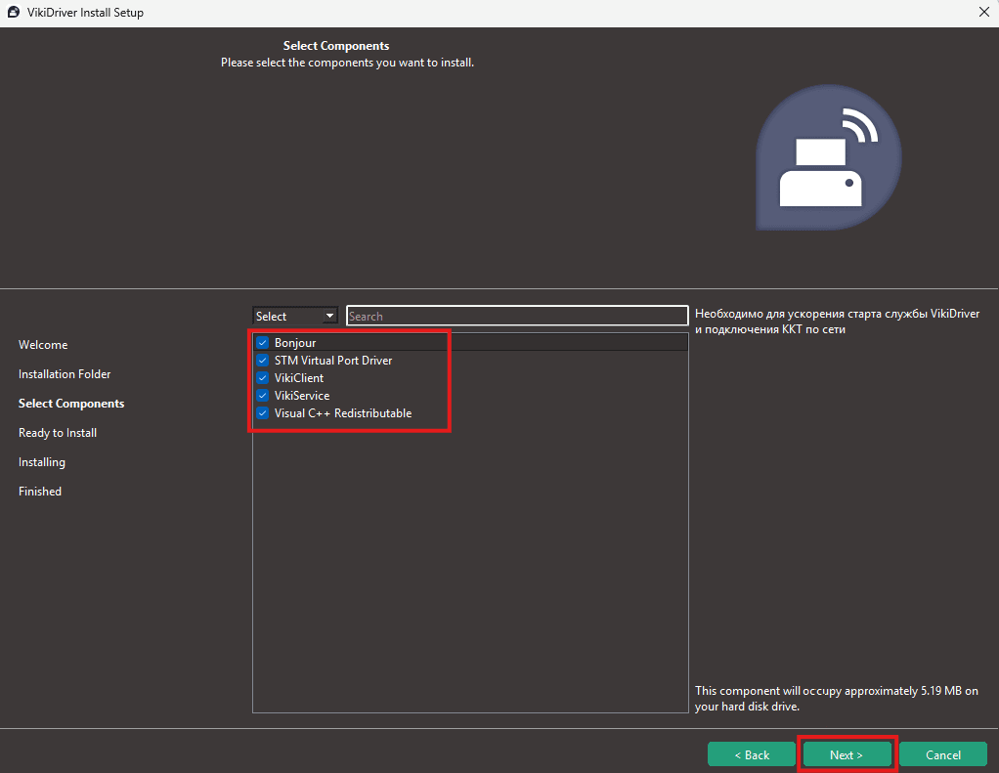Select the VikiClient label
The image size is (999, 773).
pos(299,377)
